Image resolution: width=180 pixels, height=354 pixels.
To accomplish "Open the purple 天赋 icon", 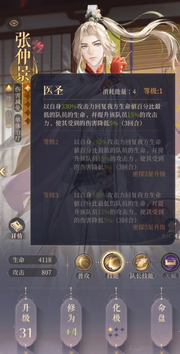I will pos(171,262).
